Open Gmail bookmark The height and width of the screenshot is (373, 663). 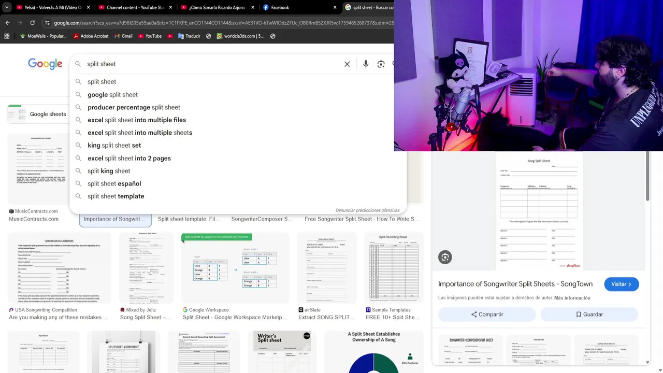tap(123, 36)
